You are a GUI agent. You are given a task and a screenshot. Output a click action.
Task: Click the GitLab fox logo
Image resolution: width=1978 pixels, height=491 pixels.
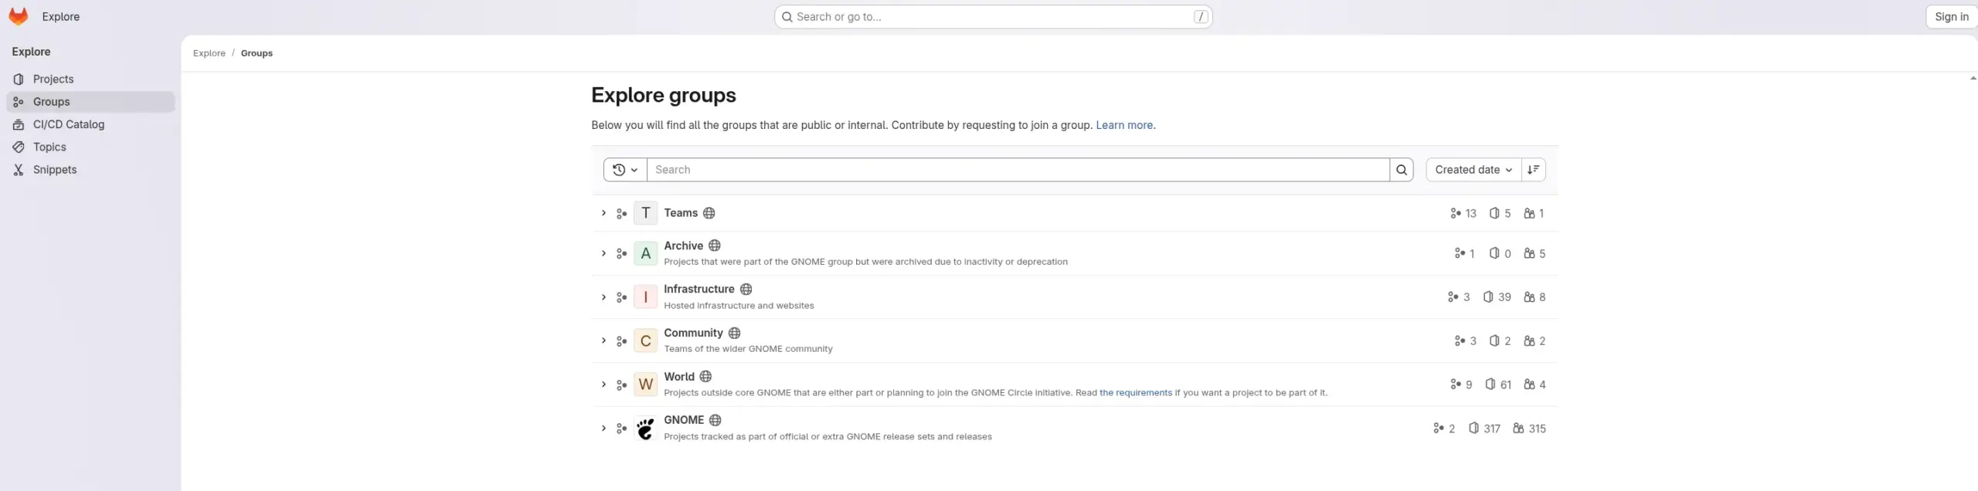(x=19, y=16)
